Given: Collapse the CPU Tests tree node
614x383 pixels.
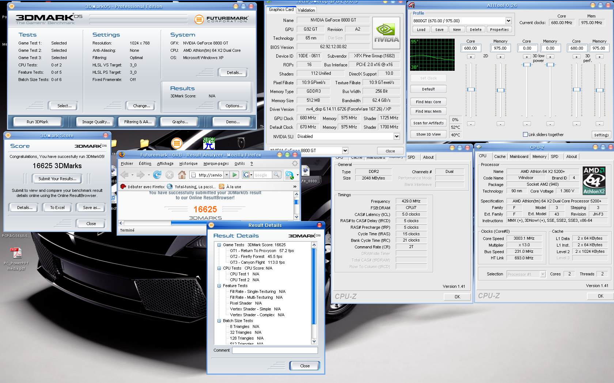Looking at the screenshot, I should click(219, 268).
